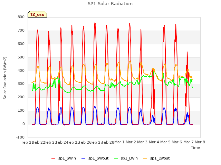Click the Feb 24 x-axis label

[62, 142]
